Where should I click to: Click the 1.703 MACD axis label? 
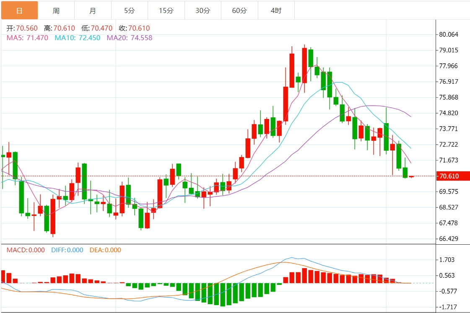447,260
